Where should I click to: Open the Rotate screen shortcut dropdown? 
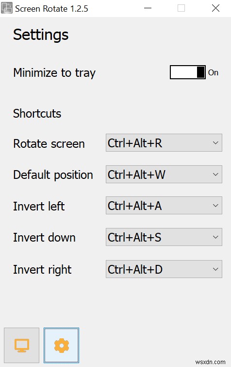click(164, 143)
